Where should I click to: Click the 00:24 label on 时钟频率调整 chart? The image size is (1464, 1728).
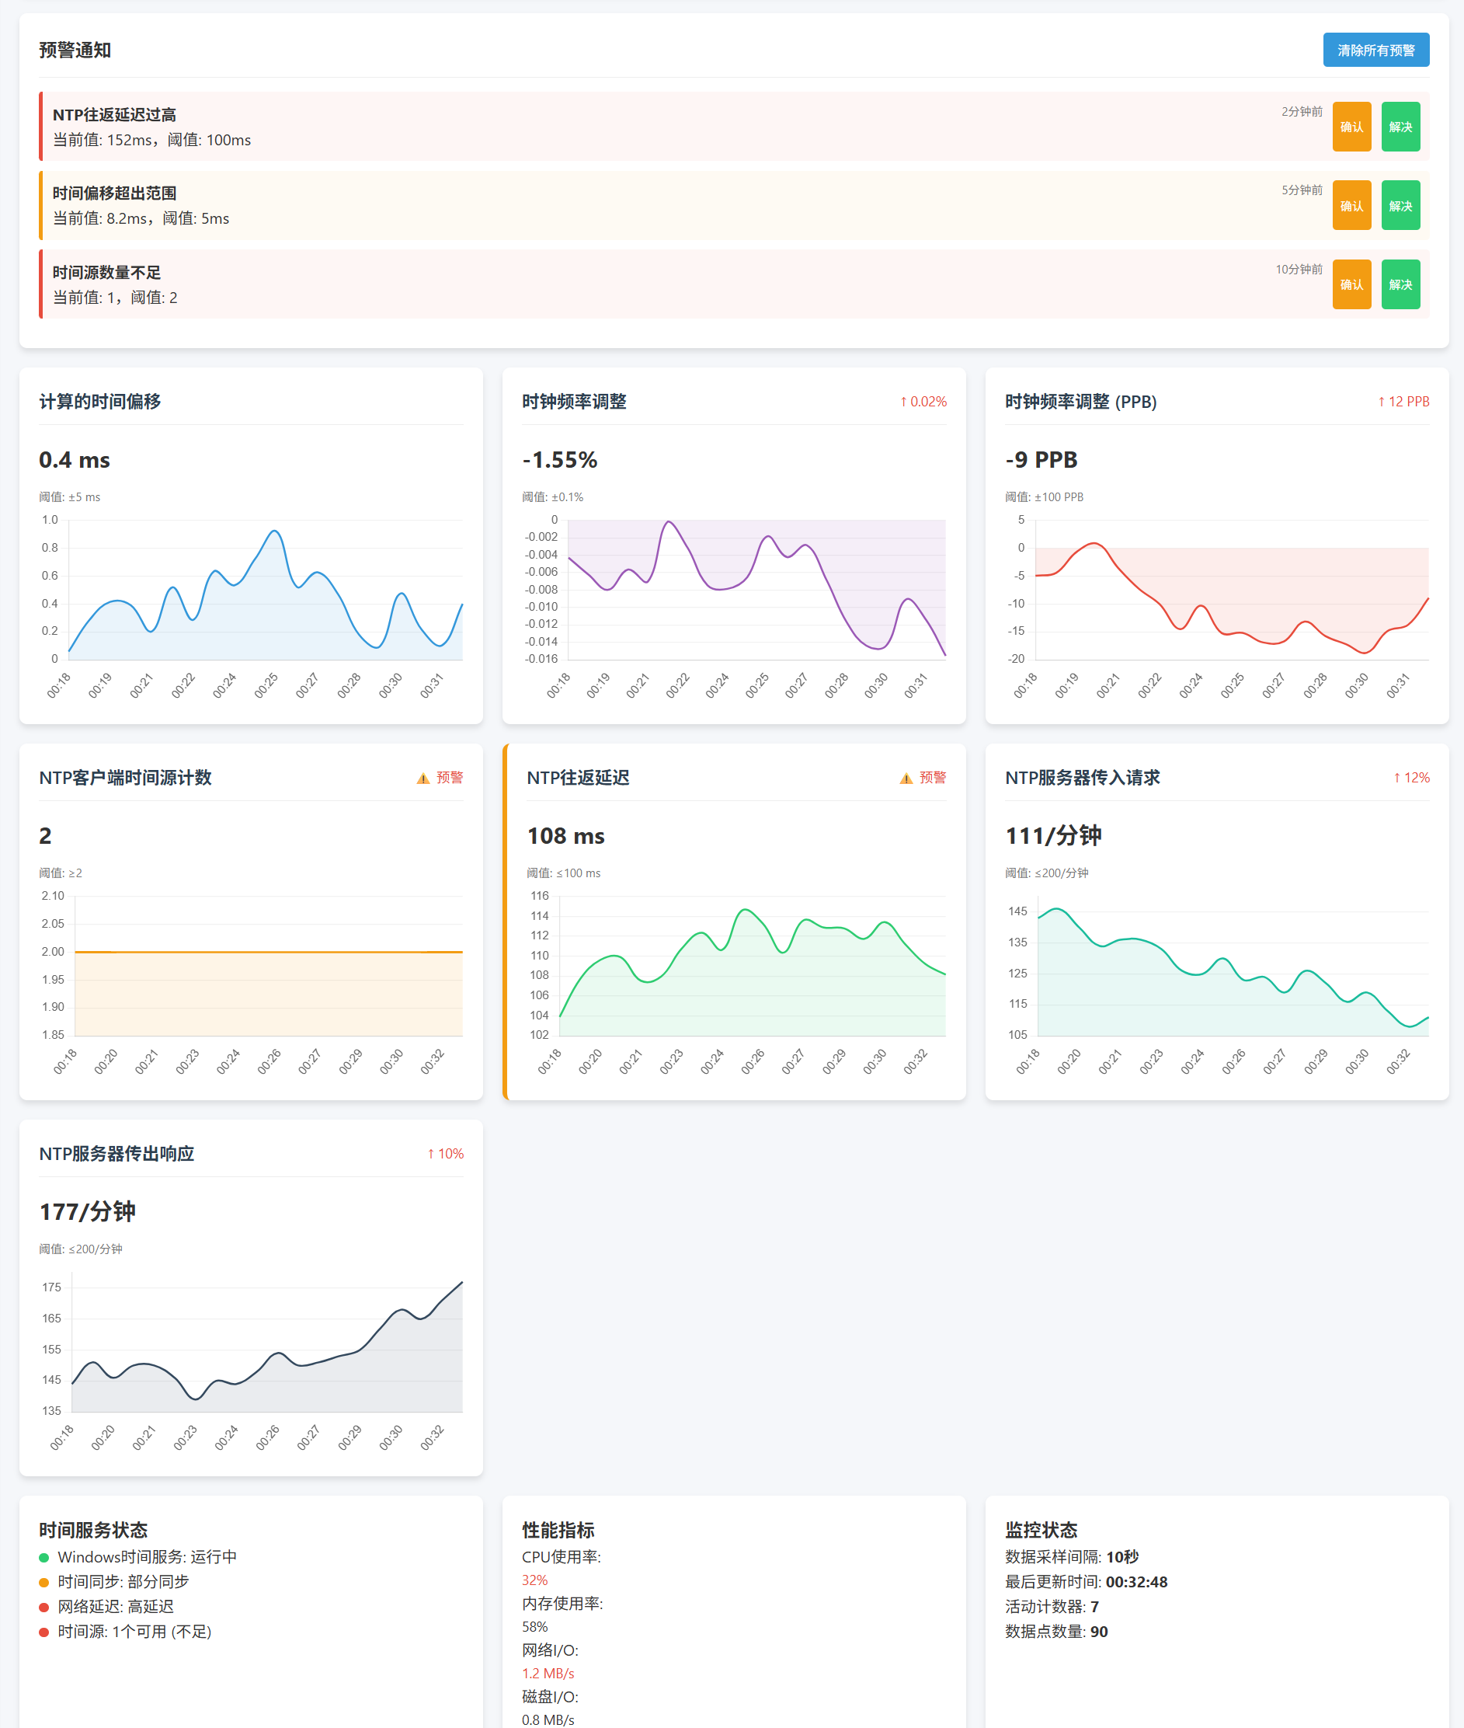(x=717, y=685)
